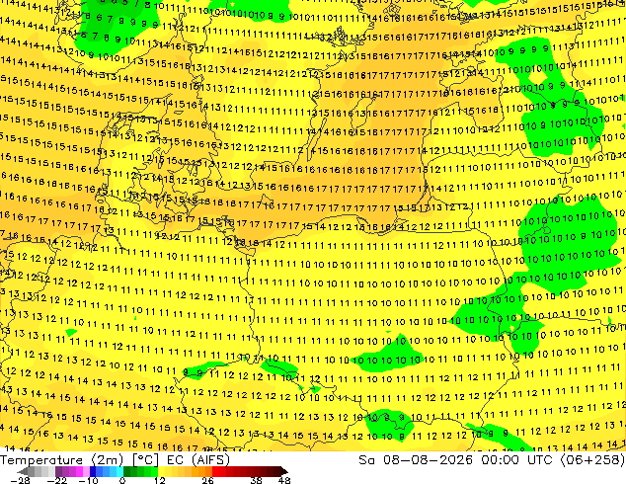Click the '-28' legend scale label
This screenshot has width=626, height=484.
[x=20, y=480]
